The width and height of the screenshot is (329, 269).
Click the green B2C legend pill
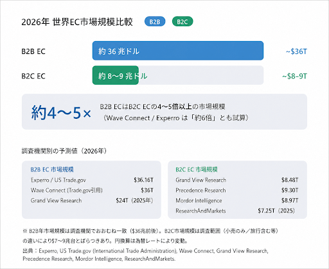coord(182,22)
